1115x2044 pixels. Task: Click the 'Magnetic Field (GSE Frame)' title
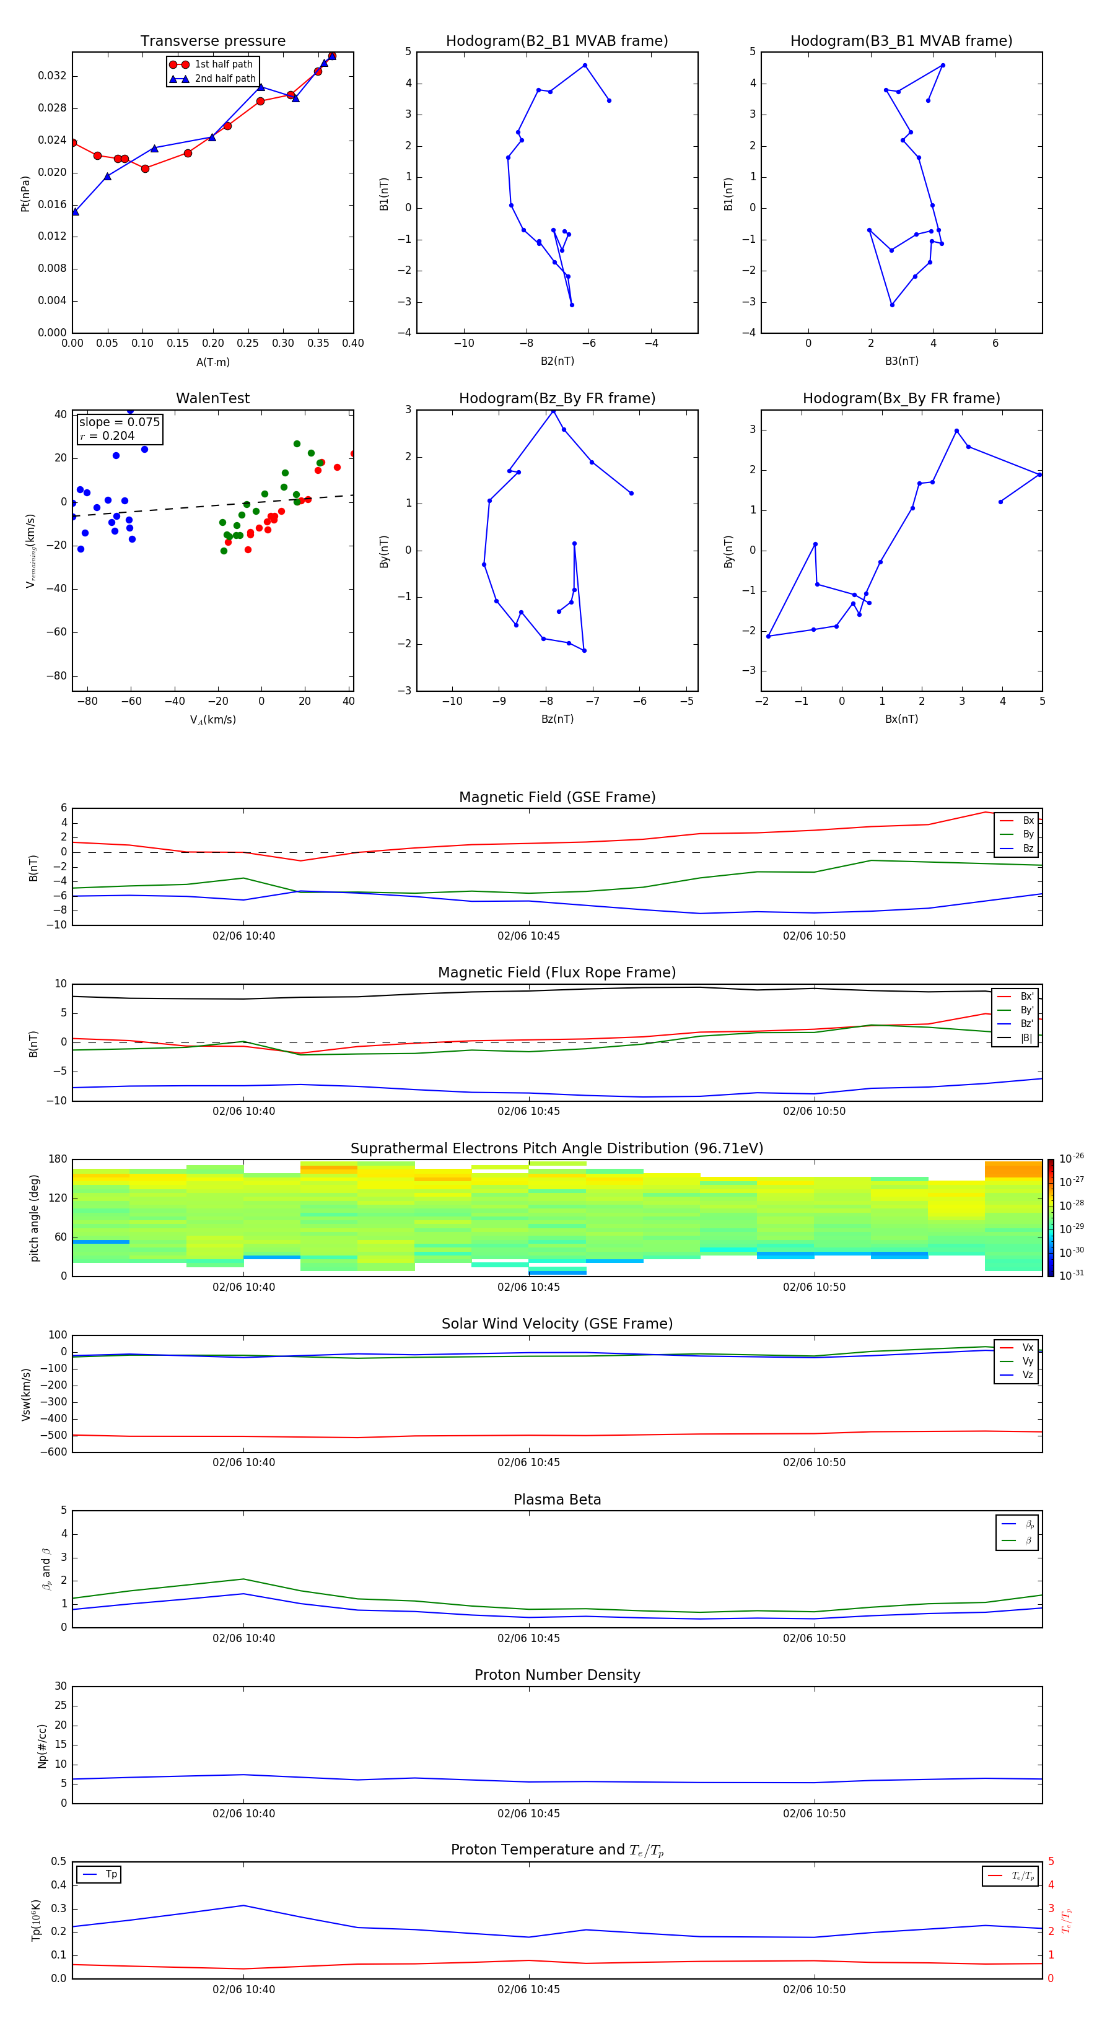click(x=557, y=797)
